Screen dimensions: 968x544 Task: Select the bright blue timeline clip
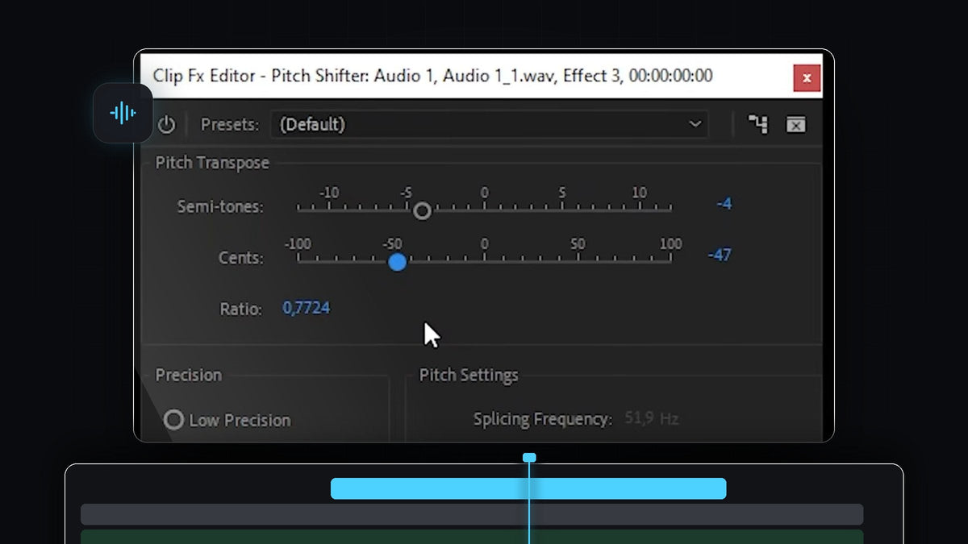528,488
